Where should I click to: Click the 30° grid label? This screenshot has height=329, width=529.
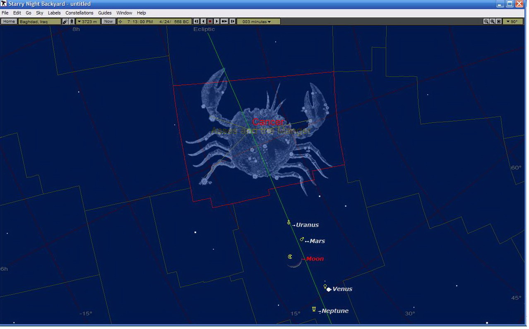pos(410,314)
